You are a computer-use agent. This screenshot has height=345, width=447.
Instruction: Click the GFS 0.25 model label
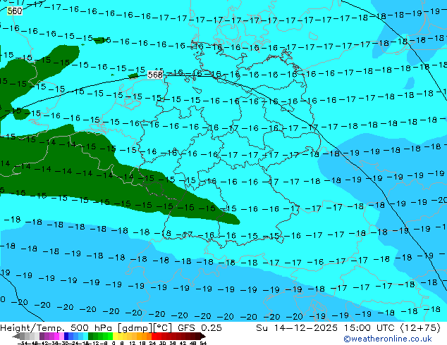tap(200, 328)
